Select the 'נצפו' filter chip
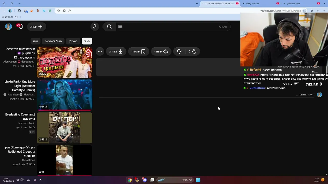 36,41
